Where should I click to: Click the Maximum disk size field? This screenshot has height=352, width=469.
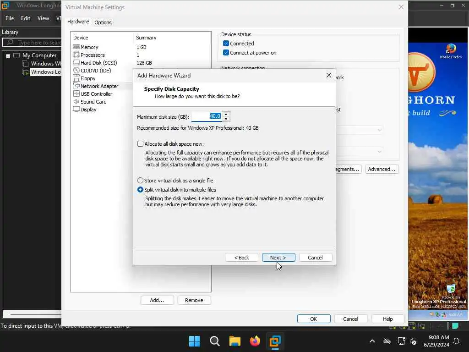click(207, 116)
